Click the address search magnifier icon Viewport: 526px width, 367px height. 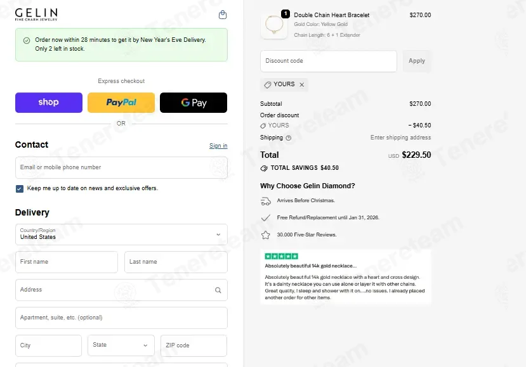point(218,290)
